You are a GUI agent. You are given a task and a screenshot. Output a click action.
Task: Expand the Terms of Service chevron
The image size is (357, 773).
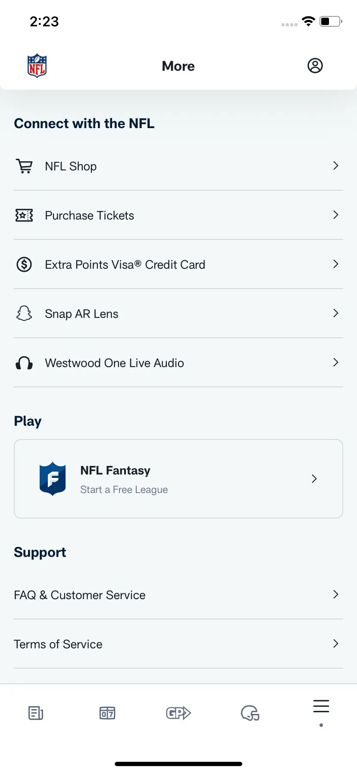click(336, 644)
